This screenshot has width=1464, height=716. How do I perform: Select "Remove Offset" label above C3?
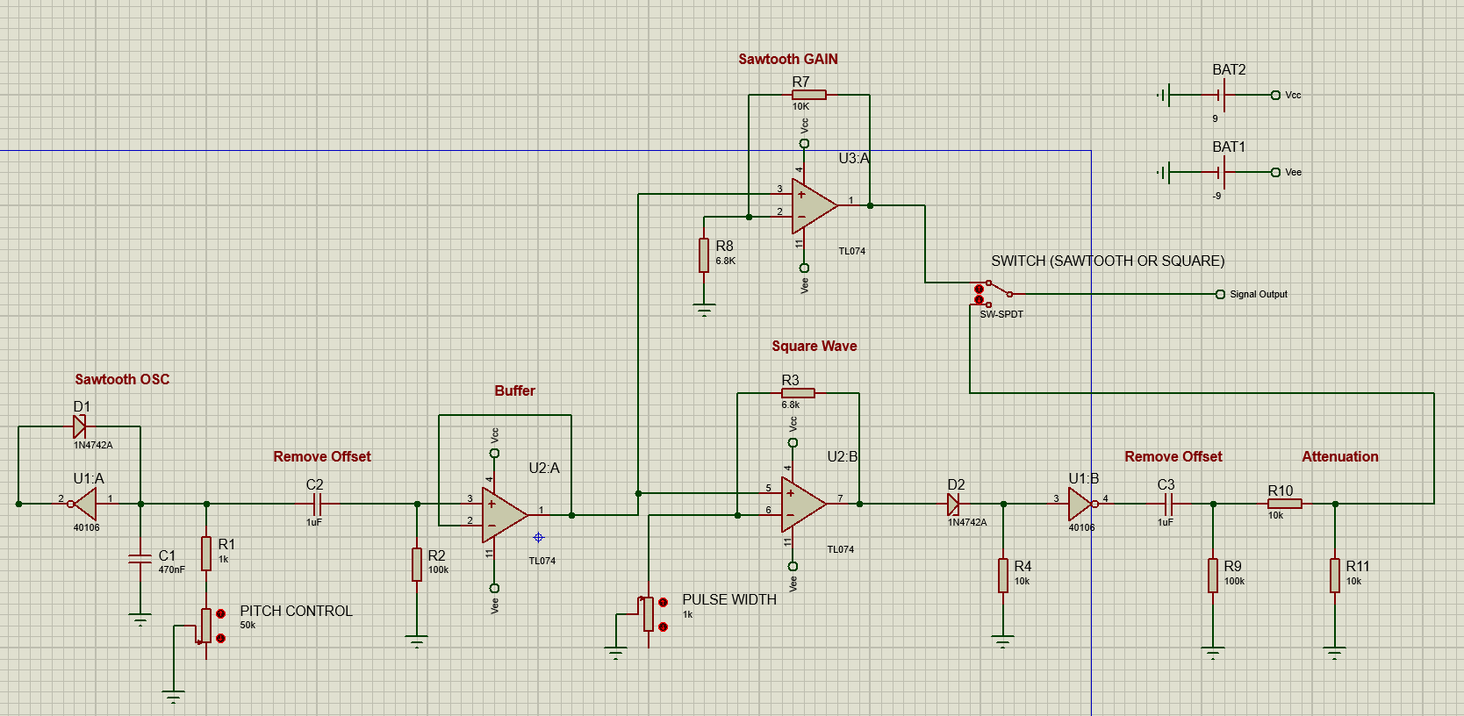tap(1173, 456)
